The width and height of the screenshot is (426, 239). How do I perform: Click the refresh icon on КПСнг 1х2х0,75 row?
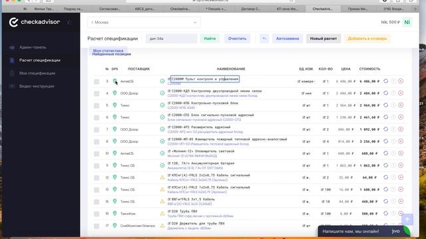click(385, 189)
